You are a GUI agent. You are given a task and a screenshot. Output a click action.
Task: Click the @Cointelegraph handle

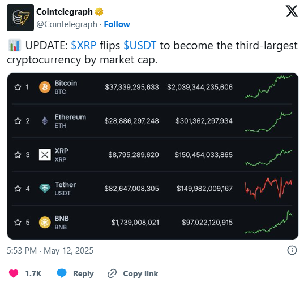click(67, 24)
